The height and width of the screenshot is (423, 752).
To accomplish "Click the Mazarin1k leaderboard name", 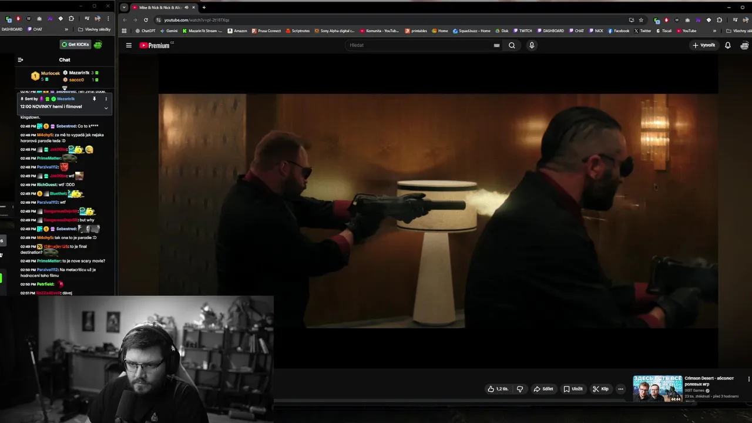I will click(x=79, y=73).
